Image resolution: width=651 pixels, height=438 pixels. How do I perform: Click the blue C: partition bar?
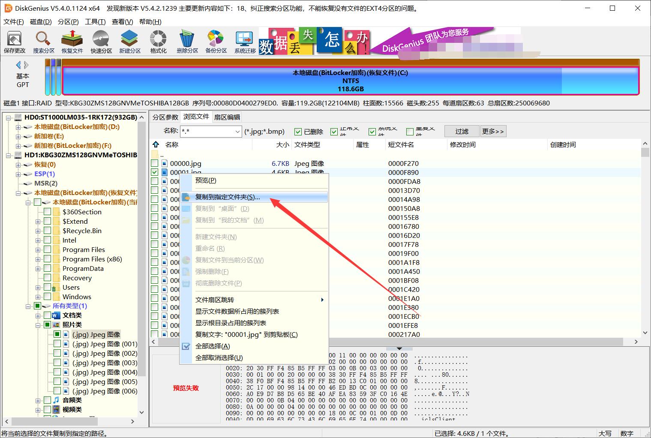(351, 81)
